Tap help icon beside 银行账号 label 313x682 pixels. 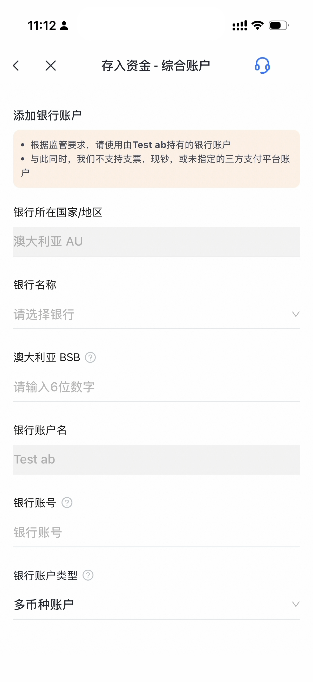[67, 503]
